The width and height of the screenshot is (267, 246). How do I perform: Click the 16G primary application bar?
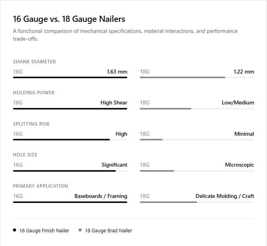click(70, 202)
